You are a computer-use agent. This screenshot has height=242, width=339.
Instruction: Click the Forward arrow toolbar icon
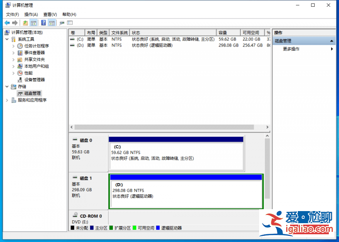15,23
